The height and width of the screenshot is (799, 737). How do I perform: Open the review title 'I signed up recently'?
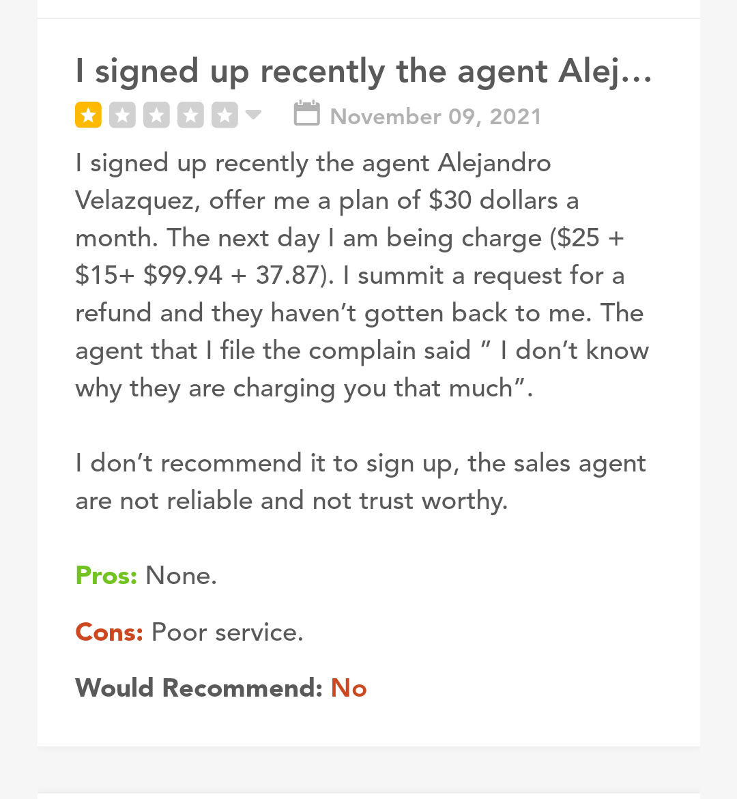pyautogui.click(x=364, y=70)
